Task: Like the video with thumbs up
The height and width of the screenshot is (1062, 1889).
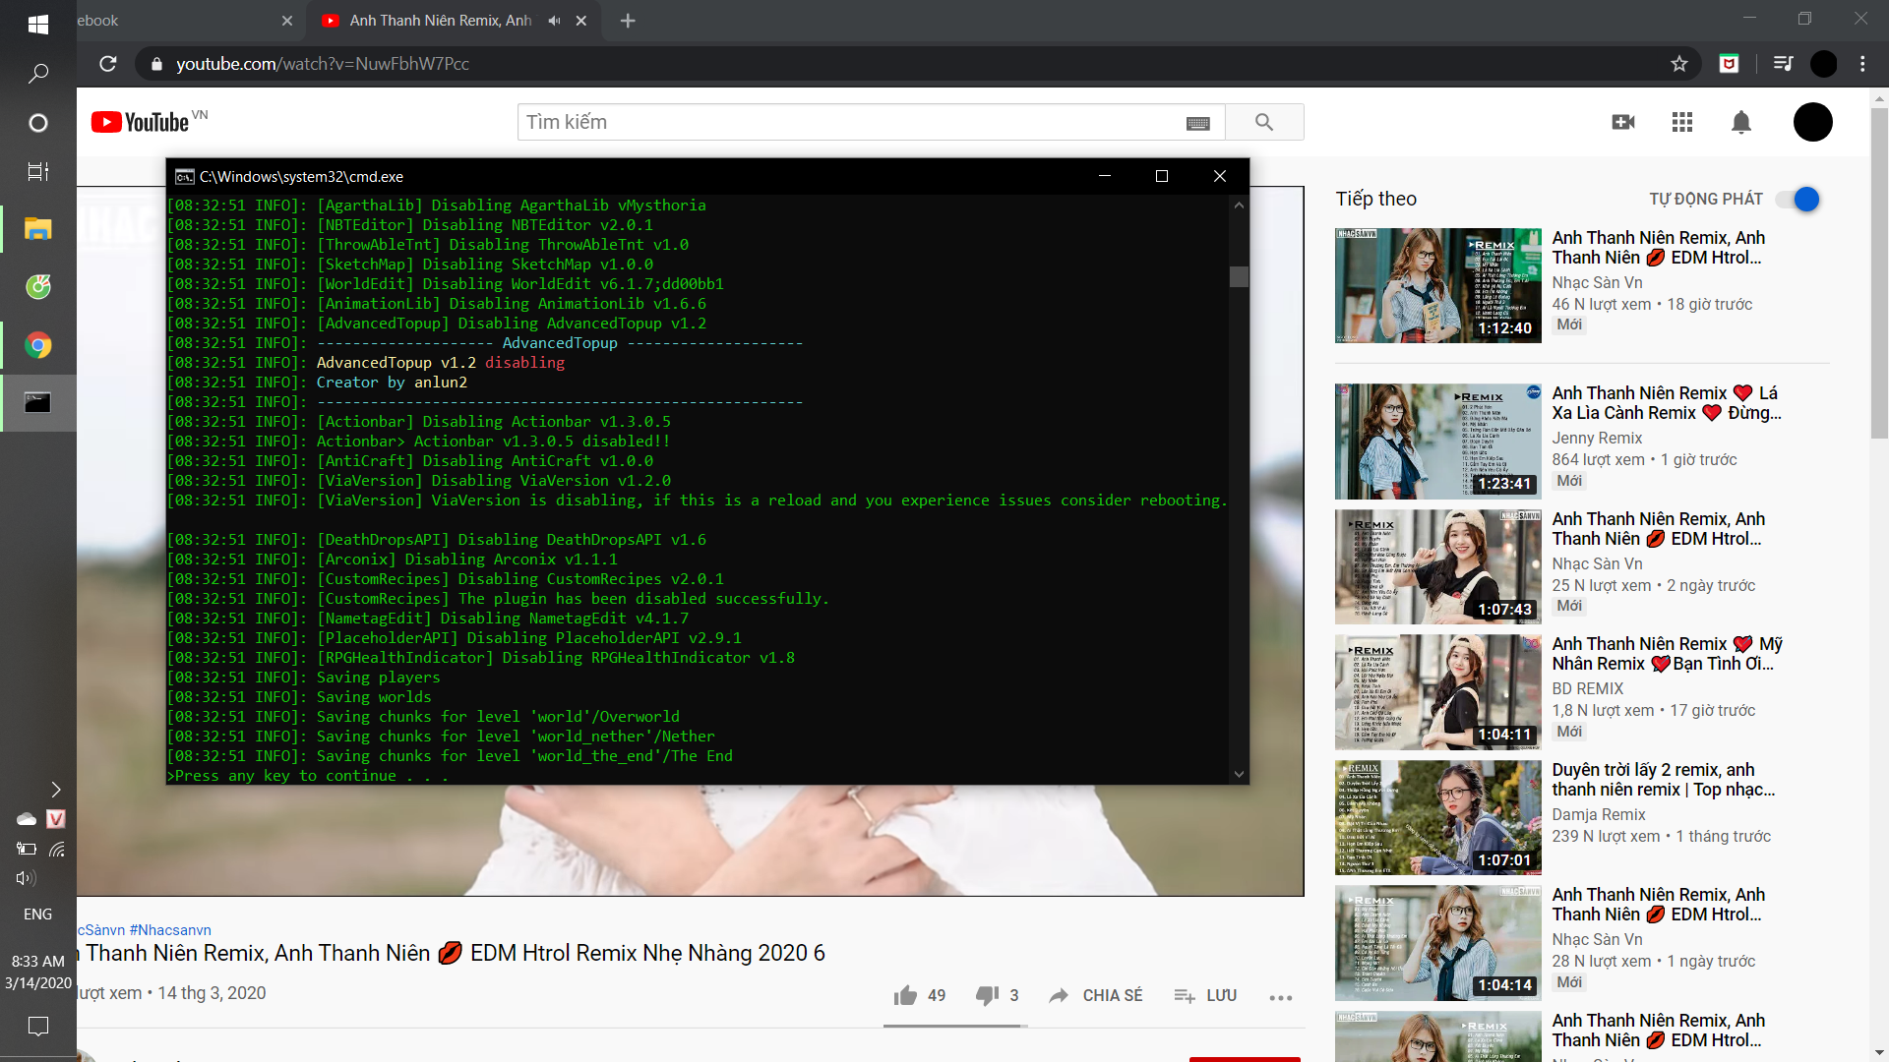Action: tap(905, 996)
